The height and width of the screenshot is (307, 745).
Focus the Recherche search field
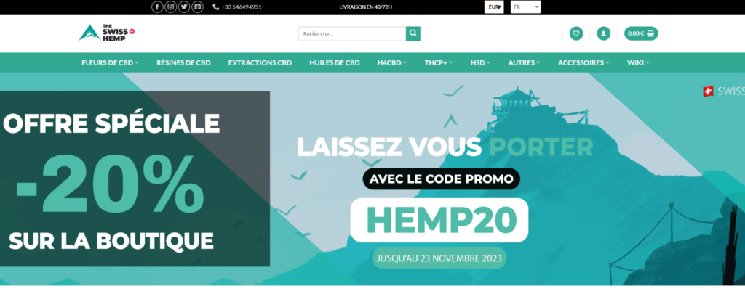(352, 33)
